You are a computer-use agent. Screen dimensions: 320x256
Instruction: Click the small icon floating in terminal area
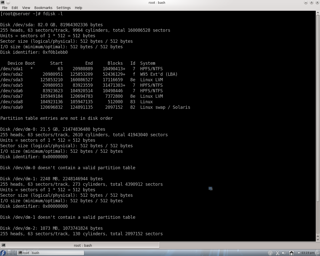[x=210, y=188]
